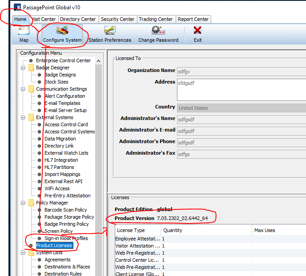Open Destinations & Places item
This screenshot has height=276, width=306.
pos(67,267)
